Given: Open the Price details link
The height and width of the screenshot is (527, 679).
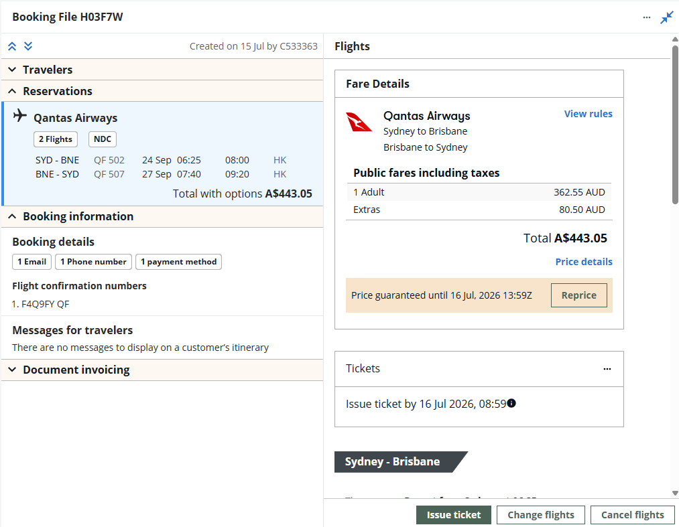Looking at the screenshot, I should 584,262.
